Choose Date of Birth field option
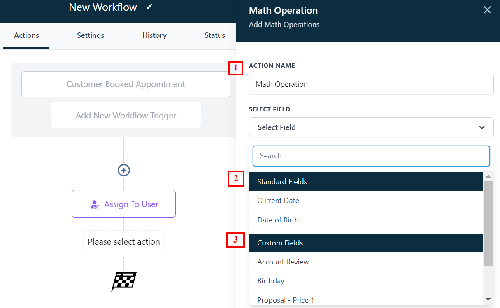Viewport: 500px width, 308px height. pyautogui.click(x=278, y=220)
